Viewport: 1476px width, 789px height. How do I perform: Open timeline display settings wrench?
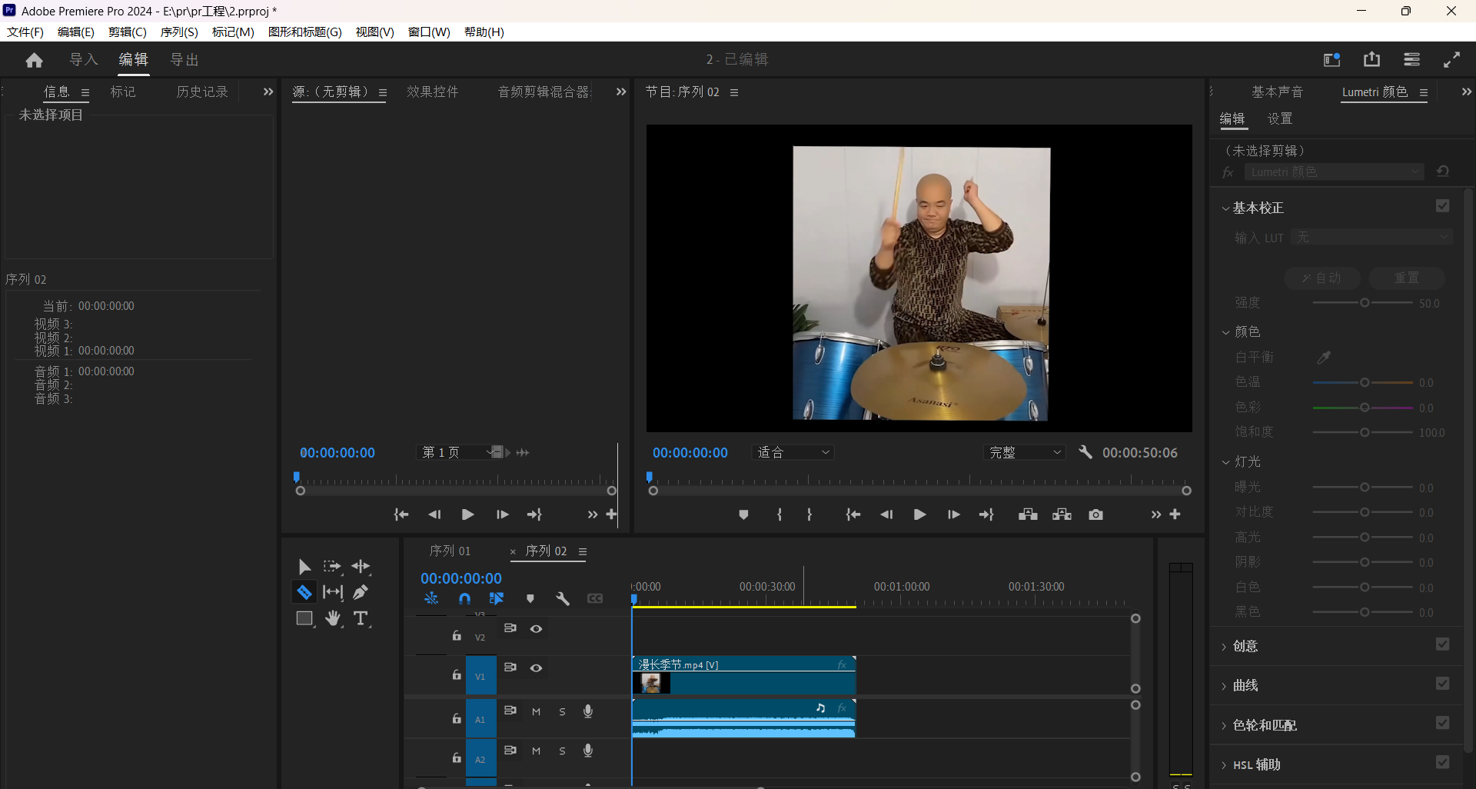563,598
